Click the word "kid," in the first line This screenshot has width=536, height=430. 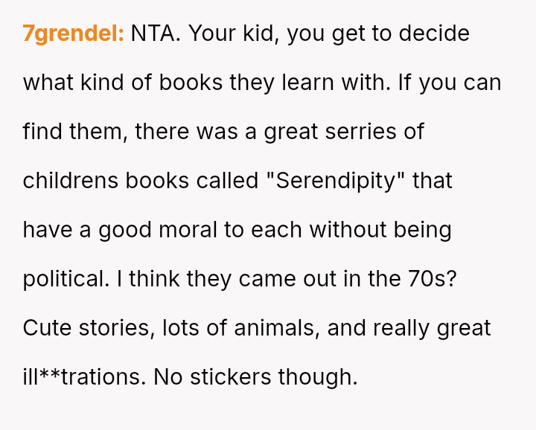tap(256, 34)
